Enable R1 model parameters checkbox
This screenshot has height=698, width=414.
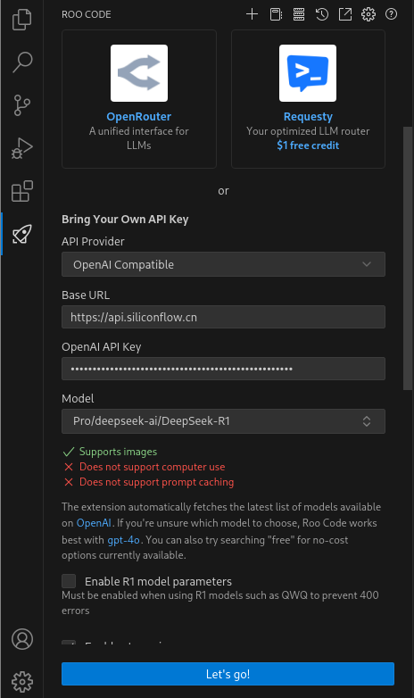click(x=69, y=581)
